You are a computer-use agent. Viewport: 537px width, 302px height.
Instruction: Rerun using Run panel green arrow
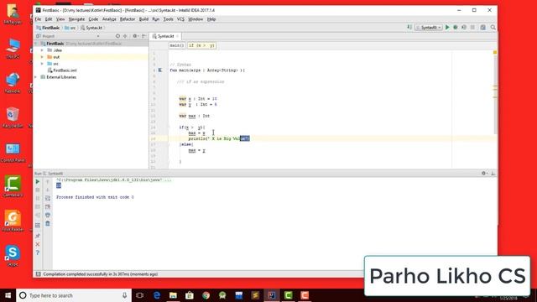pos(38,182)
